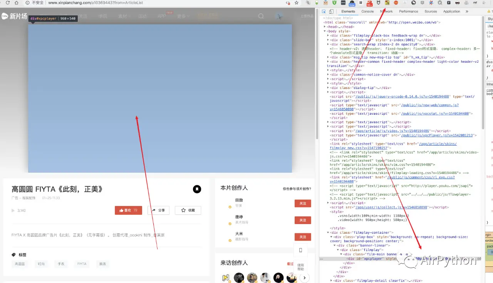Open mobile phone icon in floating sidebar
Image resolution: width=493 pixels, height=283 pixels.
[x=301, y=250]
